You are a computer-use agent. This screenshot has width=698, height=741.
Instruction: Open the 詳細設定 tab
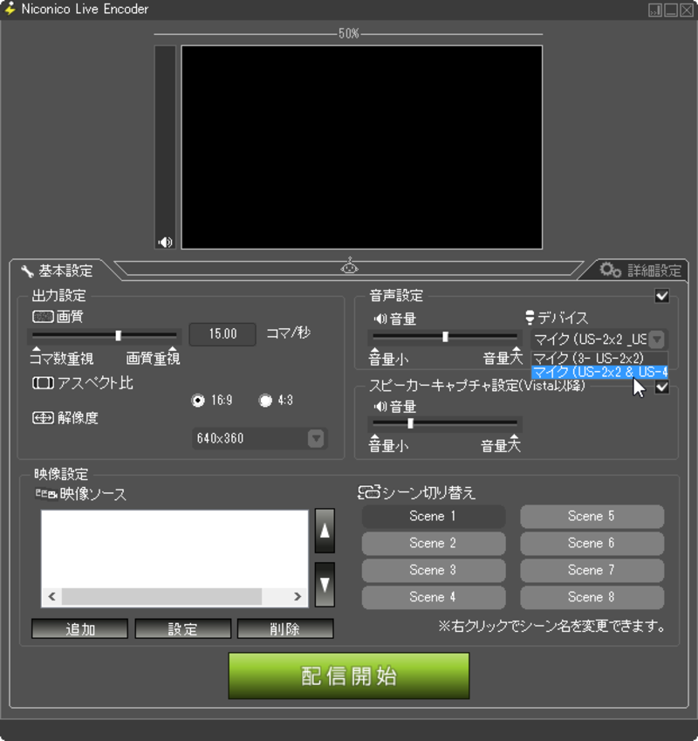pyautogui.click(x=640, y=271)
